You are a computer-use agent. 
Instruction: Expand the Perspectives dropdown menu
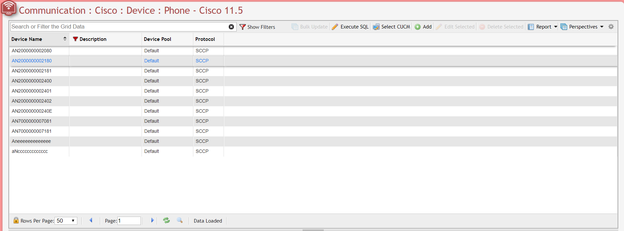tap(601, 27)
